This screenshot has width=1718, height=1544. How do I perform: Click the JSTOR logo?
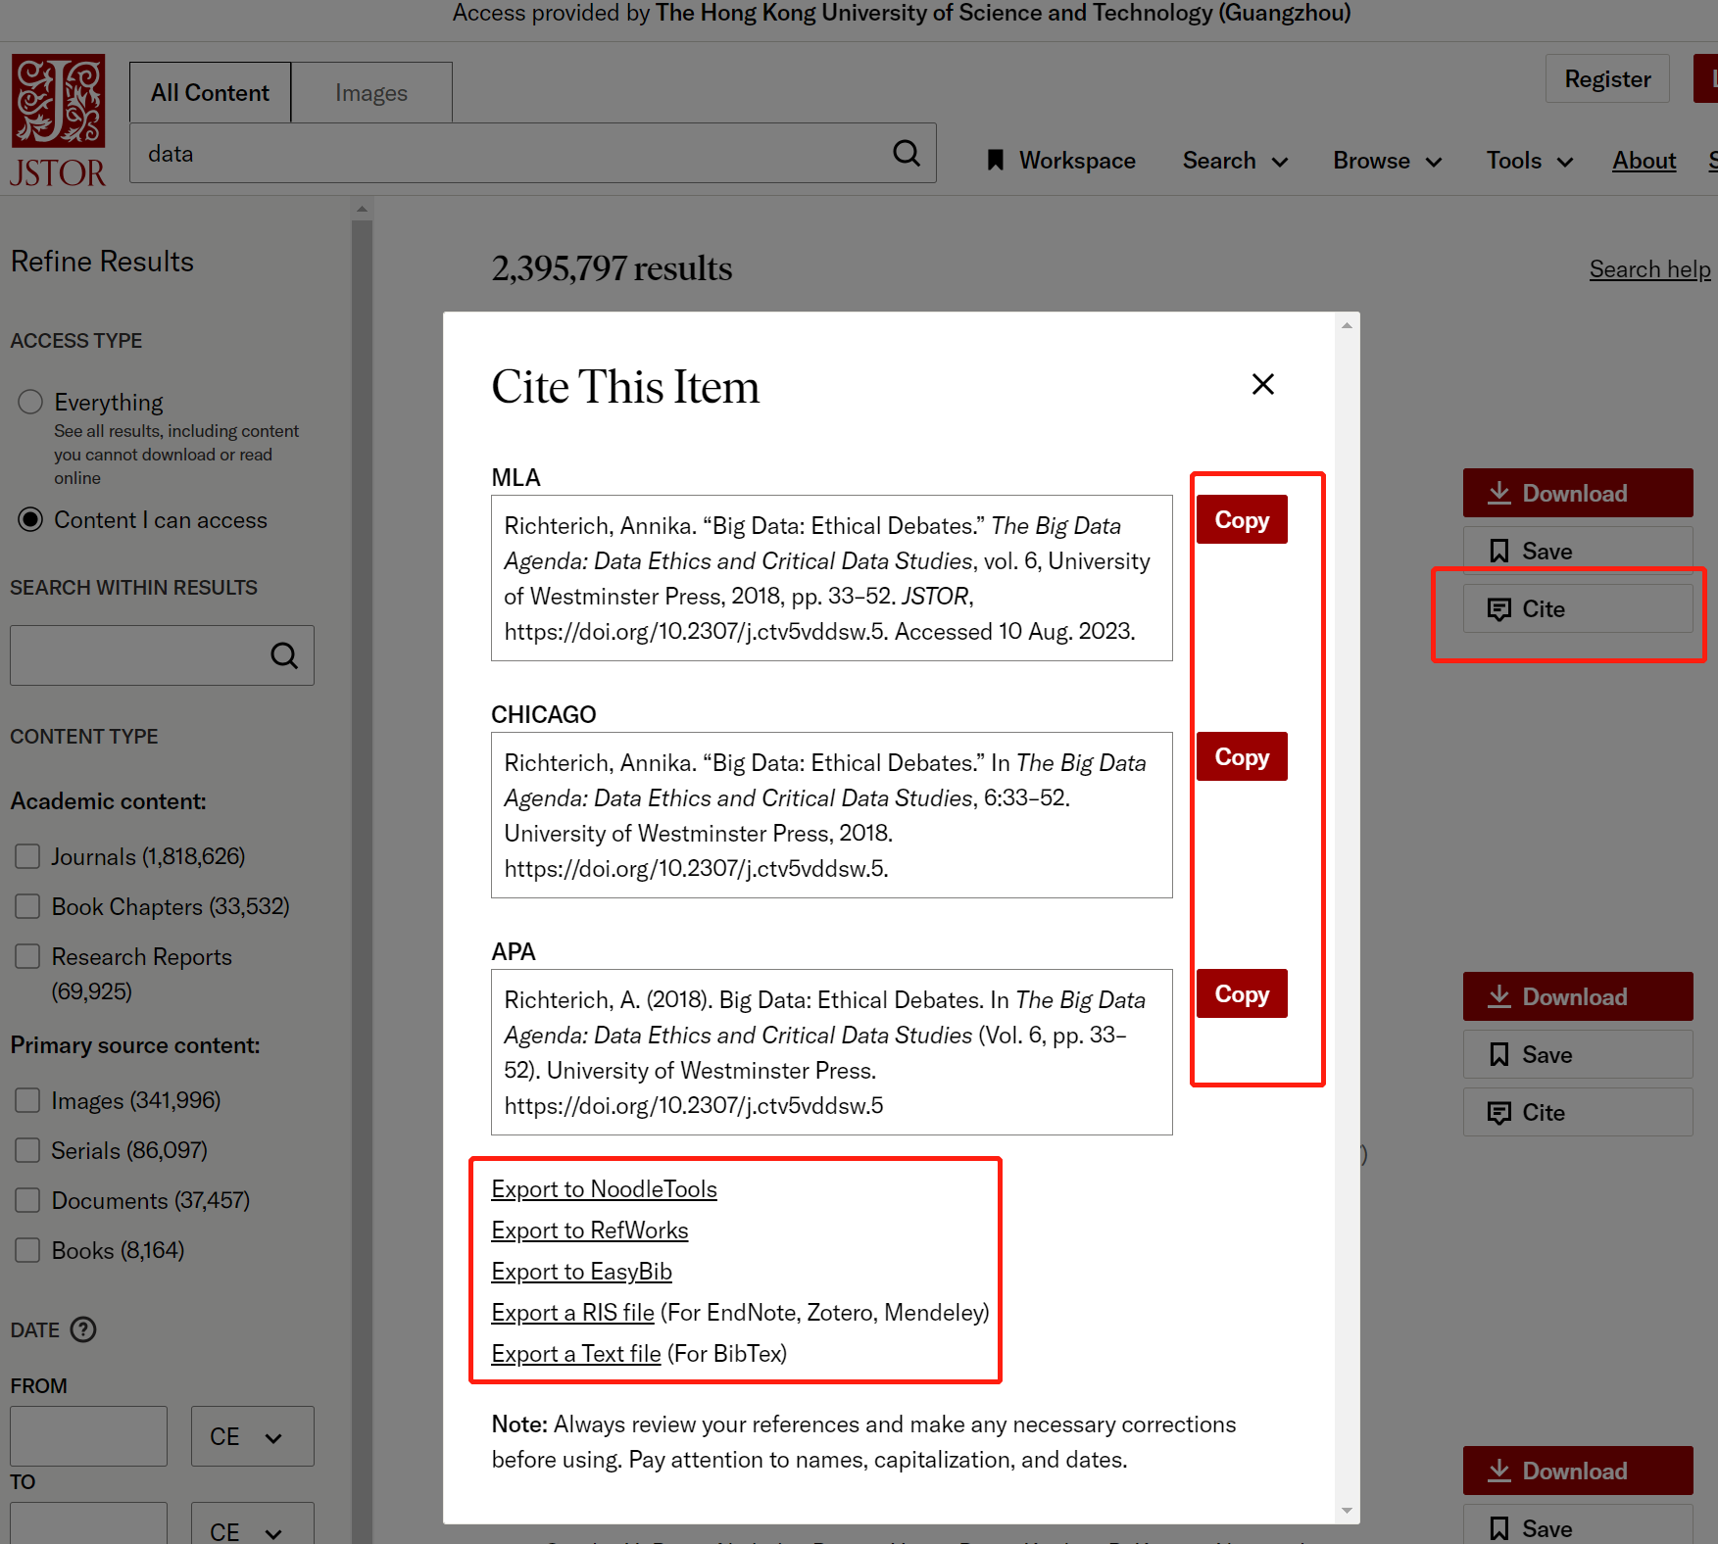point(58,118)
